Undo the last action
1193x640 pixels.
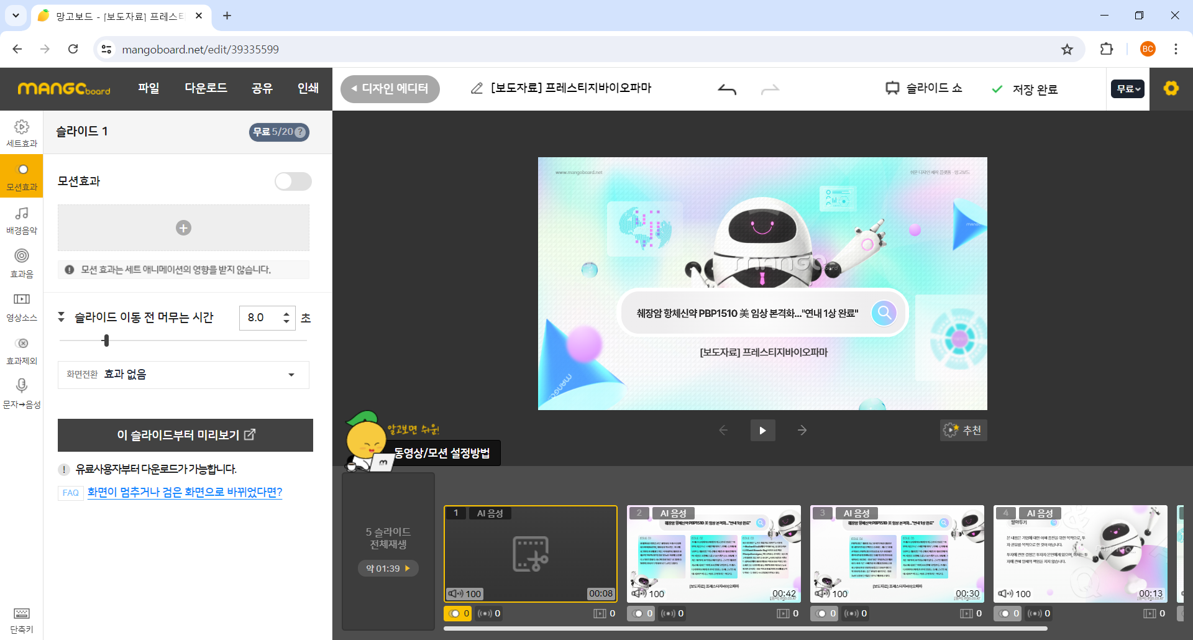[727, 89]
